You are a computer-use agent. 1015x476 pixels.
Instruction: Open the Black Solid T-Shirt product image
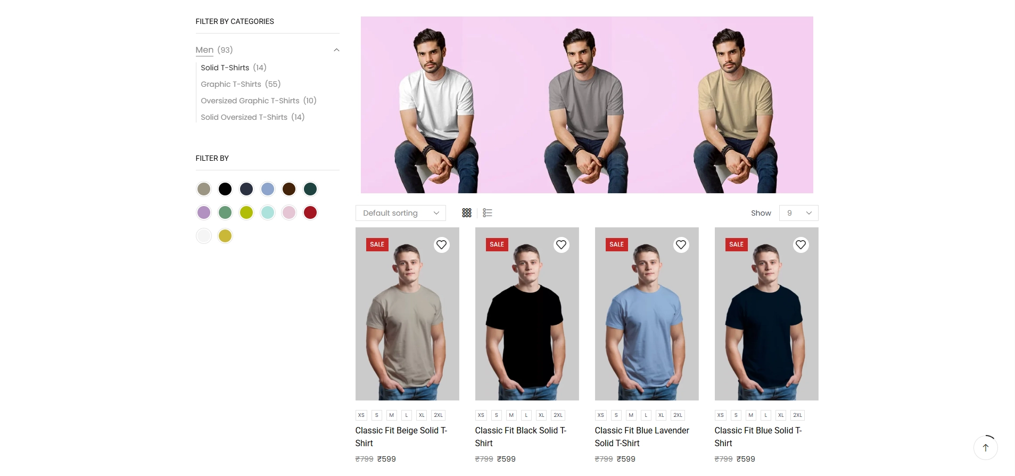coord(527,319)
